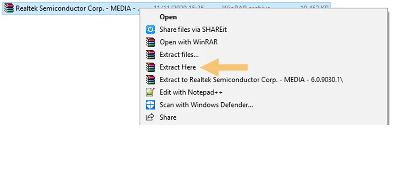Click the WinRAR archive icon beside the Realtek file
393x170 pixels.
(x=9, y=8)
